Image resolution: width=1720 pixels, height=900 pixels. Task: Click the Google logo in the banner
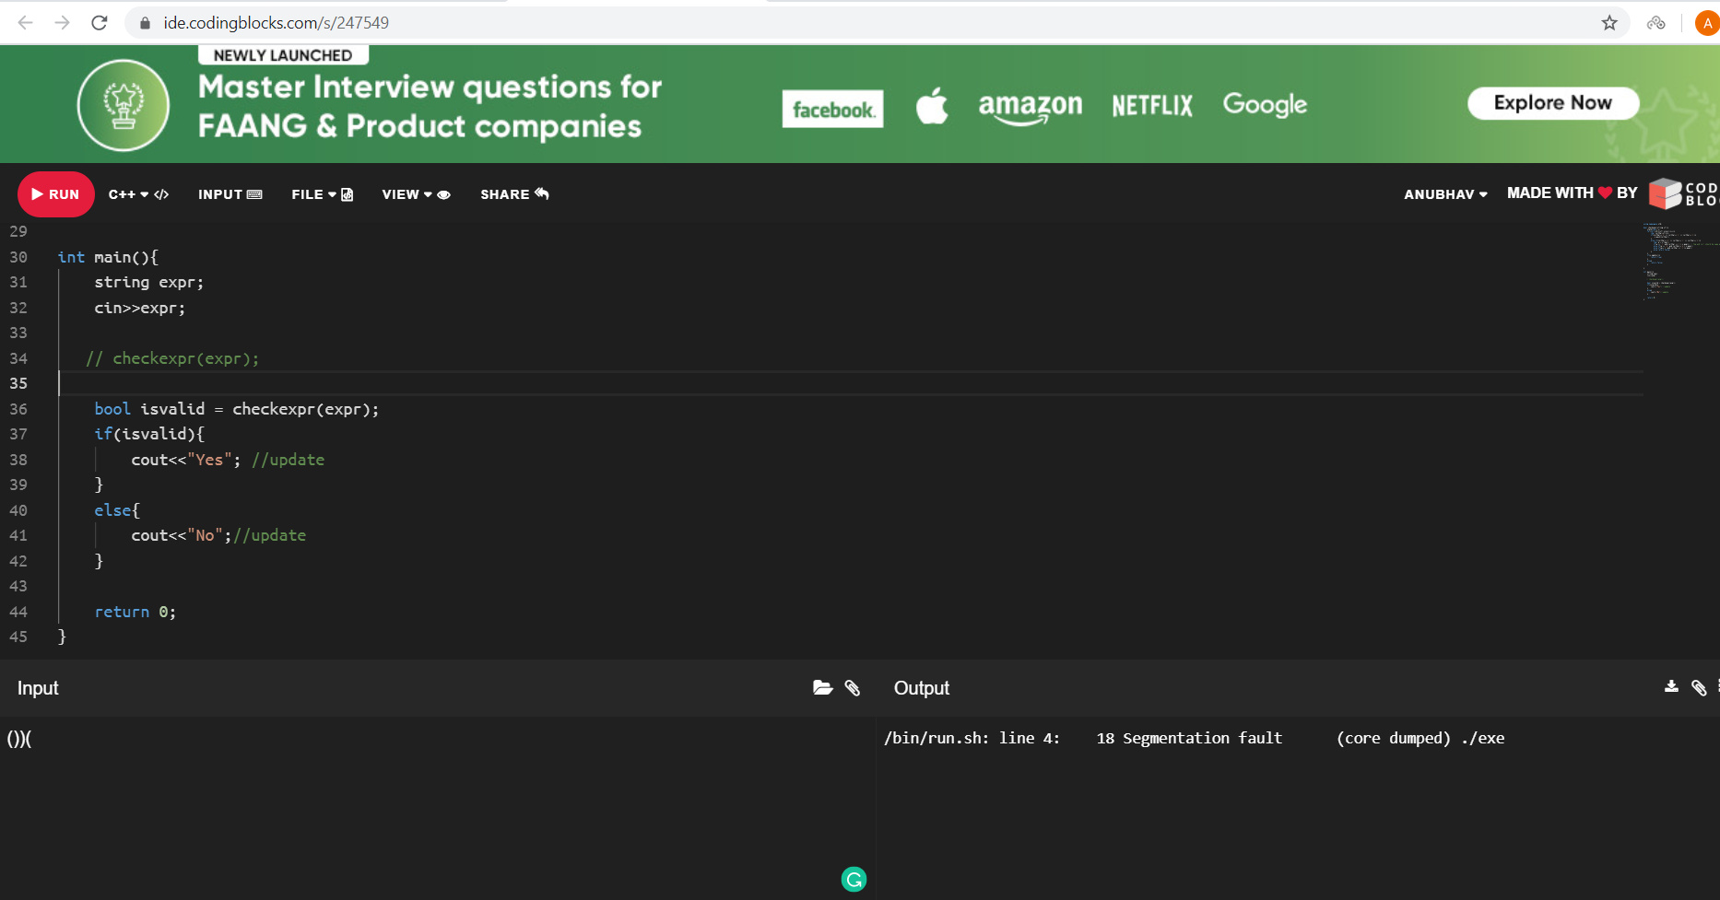(1265, 105)
